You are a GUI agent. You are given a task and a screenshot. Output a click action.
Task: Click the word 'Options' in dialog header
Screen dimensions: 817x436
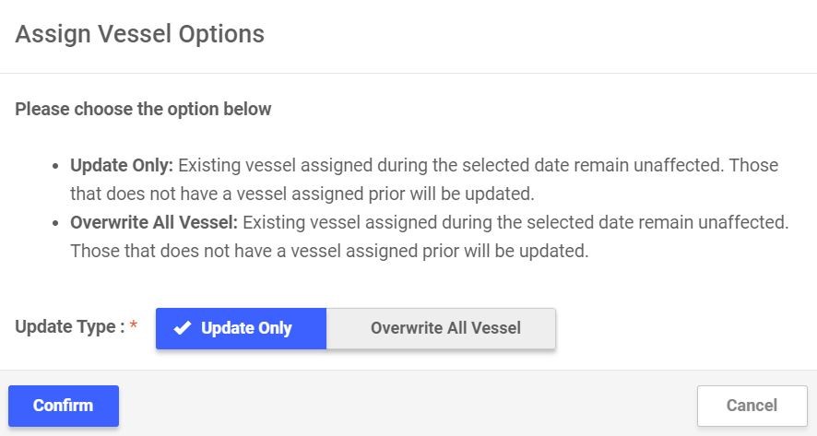click(225, 34)
